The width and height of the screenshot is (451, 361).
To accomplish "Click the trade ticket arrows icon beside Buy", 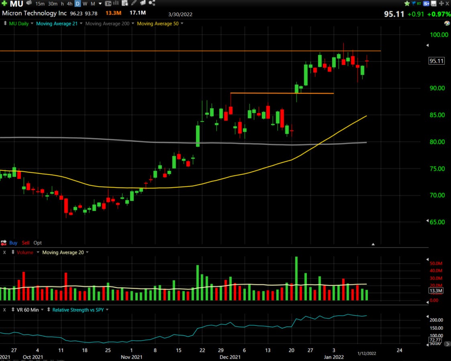I will (4, 243).
